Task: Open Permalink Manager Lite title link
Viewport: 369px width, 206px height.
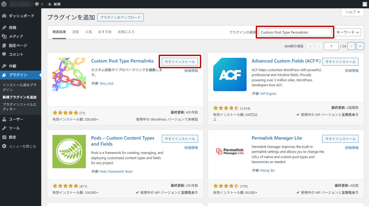Action: [x=277, y=138]
